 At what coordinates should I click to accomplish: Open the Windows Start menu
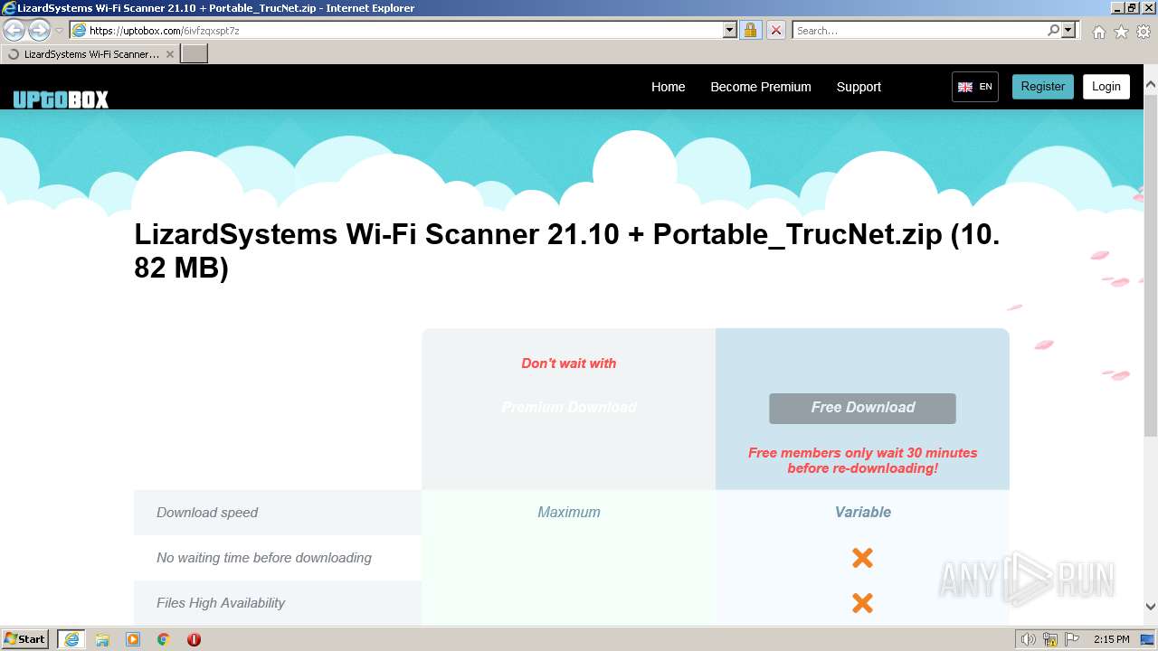25,639
